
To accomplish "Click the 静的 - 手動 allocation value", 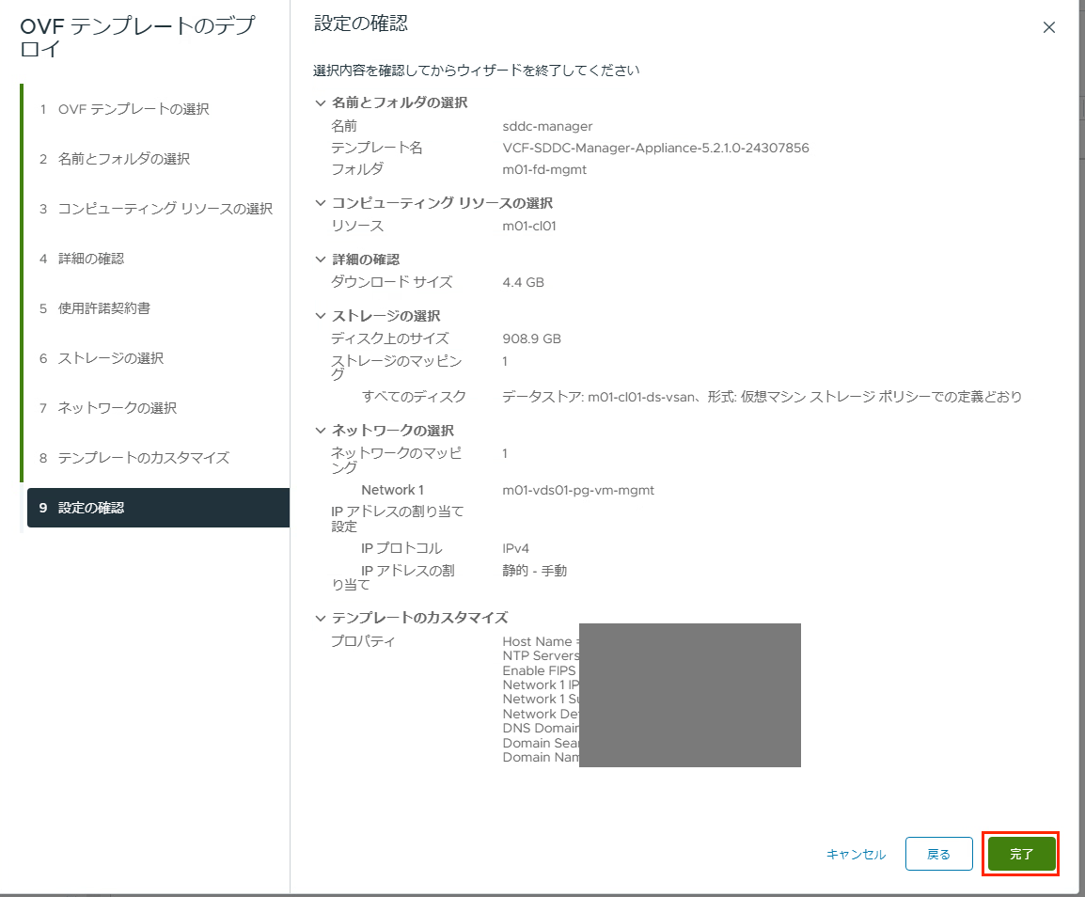I will point(534,571).
